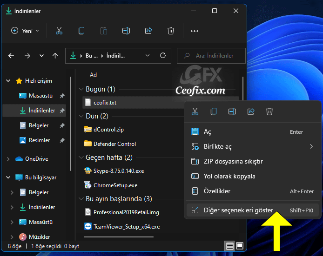This screenshot has height=256, width=323.
Task: Open Masaüstü in Hızlı erişim
Action: click(40, 96)
